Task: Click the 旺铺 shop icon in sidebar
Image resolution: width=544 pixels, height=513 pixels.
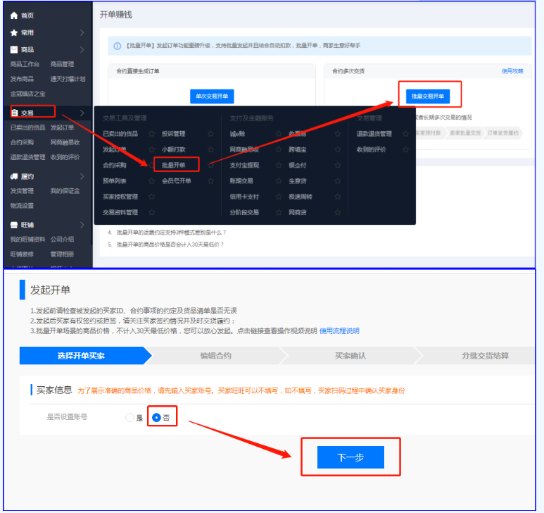Action: (14, 225)
